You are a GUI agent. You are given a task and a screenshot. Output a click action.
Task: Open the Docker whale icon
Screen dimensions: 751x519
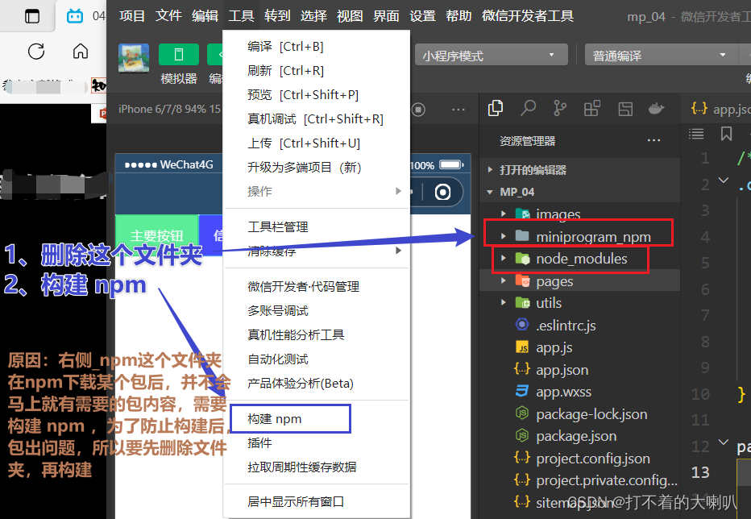coord(656,109)
